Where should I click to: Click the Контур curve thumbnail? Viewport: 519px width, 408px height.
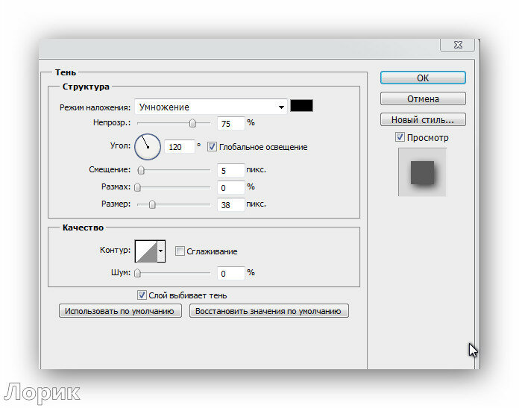pyautogui.click(x=146, y=251)
